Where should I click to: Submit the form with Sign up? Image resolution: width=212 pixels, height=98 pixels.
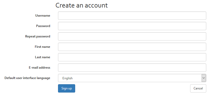click(x=67, y=88)
